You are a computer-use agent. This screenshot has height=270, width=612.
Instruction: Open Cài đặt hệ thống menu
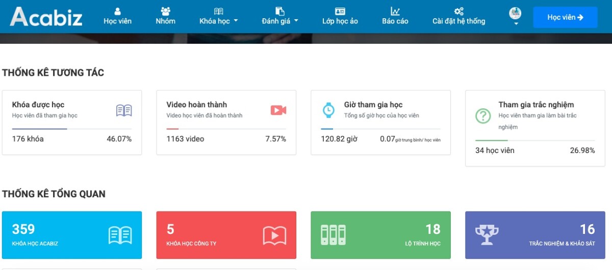click(x=459, y=16)
